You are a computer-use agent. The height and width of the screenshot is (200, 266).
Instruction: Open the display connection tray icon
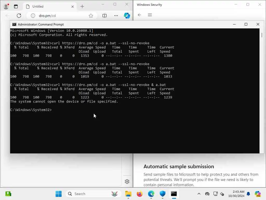click(x=215, y=194)
